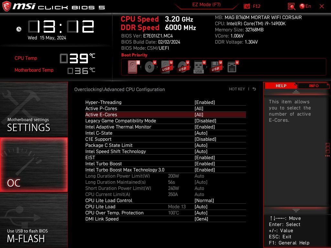Click the DDR Voltage 1.304V reading
331x248 pixels.
click(x=236, y=42)
